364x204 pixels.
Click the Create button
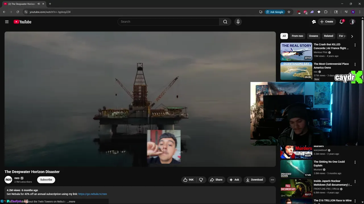(326, 22)
